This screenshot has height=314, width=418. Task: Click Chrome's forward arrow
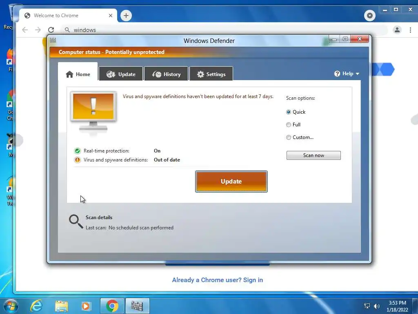[x=38, y=29]
